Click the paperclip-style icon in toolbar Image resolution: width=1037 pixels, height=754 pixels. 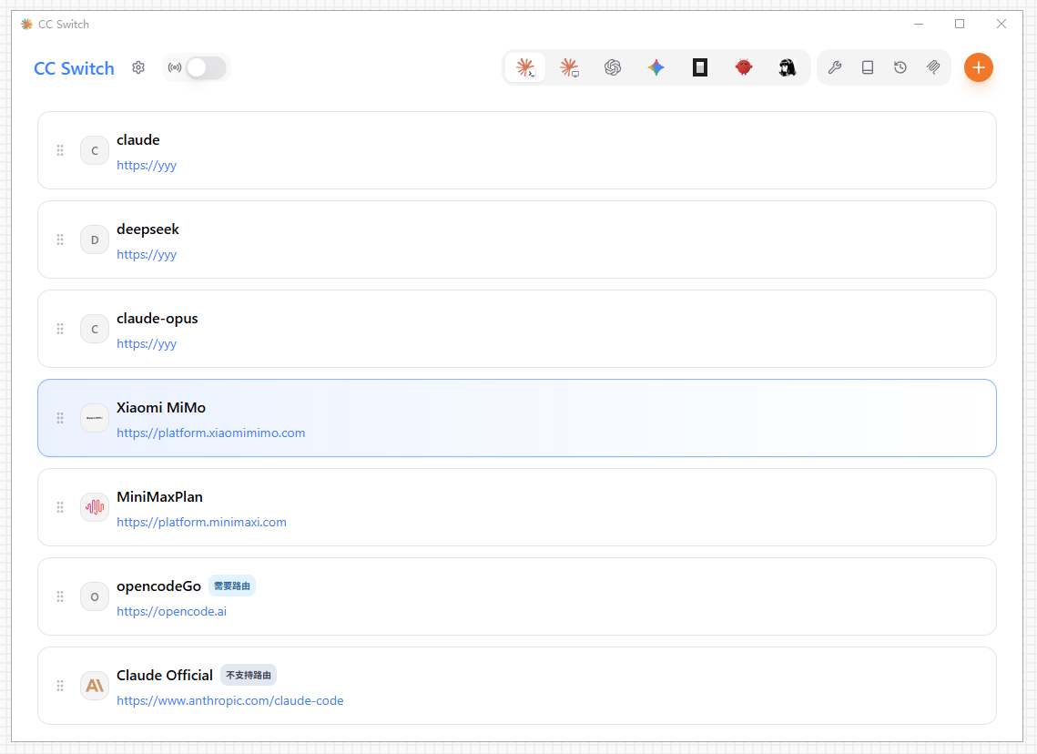point(933,67)
